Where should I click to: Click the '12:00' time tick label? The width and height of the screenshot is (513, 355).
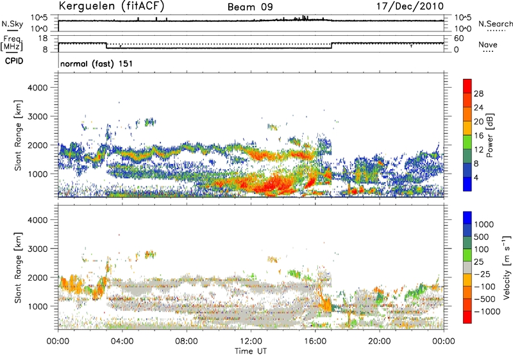[251, 342]
